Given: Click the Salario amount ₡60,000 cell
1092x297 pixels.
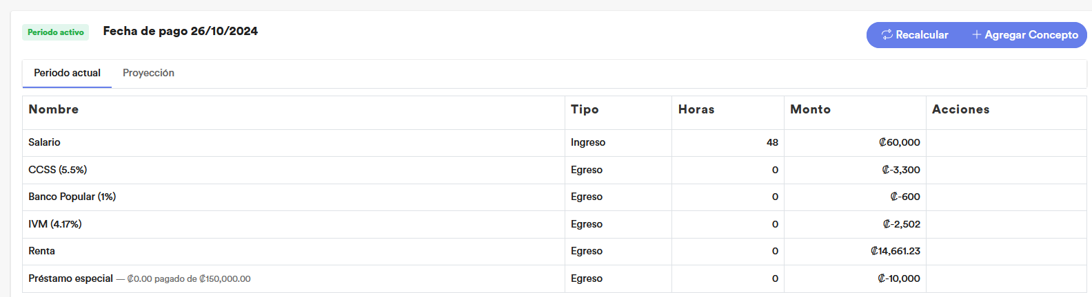Looking at the screenshot, I should 855,142.
